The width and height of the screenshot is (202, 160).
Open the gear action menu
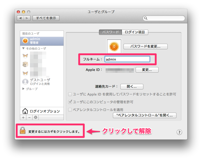36,117
